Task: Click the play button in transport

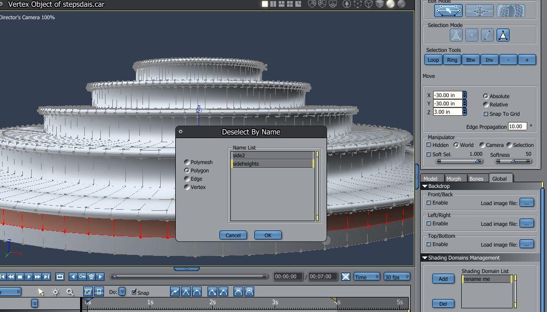Action: [x=29, y=277]
